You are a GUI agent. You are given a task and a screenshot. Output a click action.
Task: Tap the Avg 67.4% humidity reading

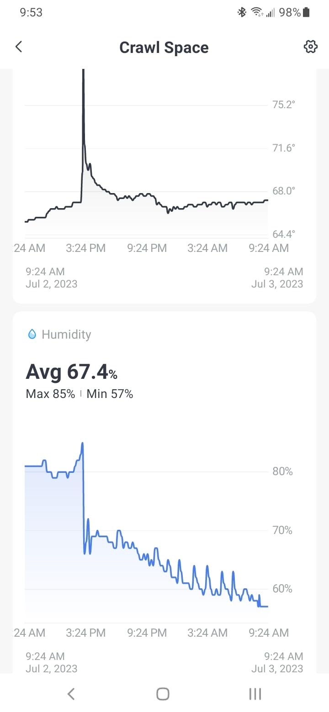pos(72,372)
